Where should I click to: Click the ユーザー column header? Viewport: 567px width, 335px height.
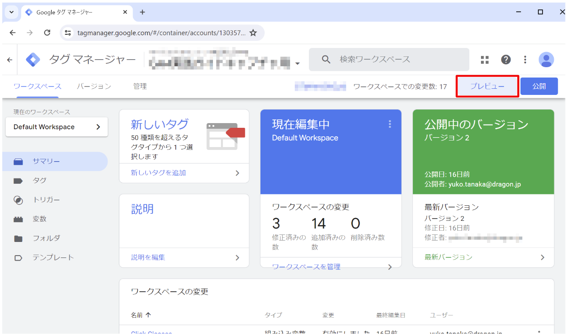441,315
